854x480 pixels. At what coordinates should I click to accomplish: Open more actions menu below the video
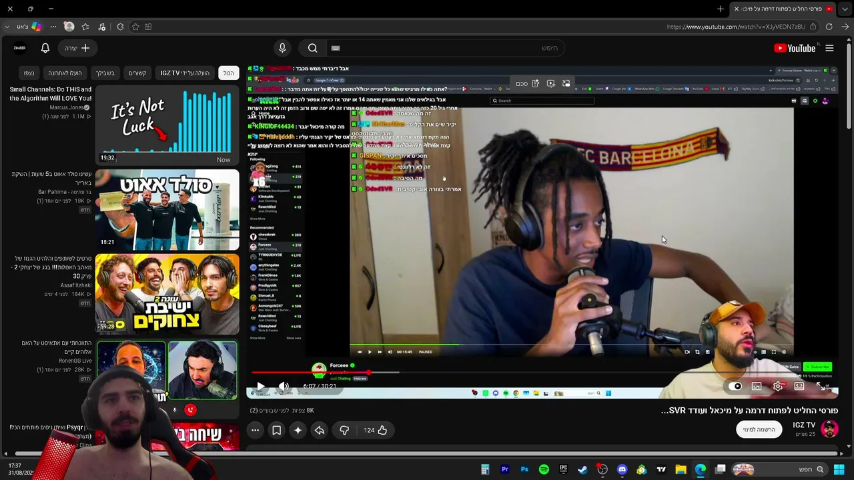click(x=256, y=431)
